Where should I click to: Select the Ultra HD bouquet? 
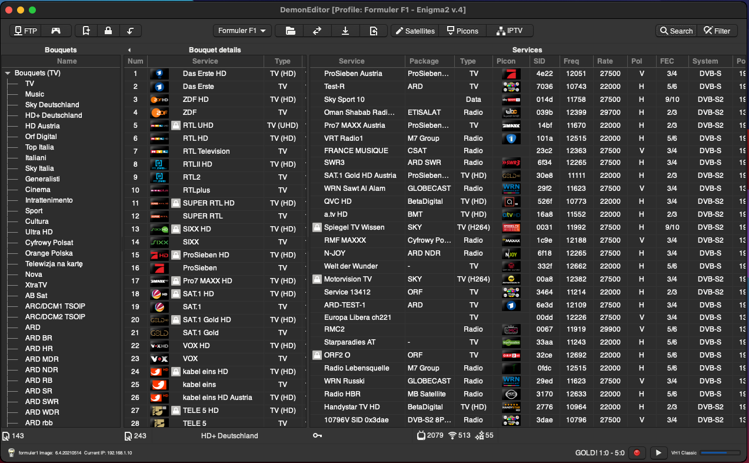39,232
